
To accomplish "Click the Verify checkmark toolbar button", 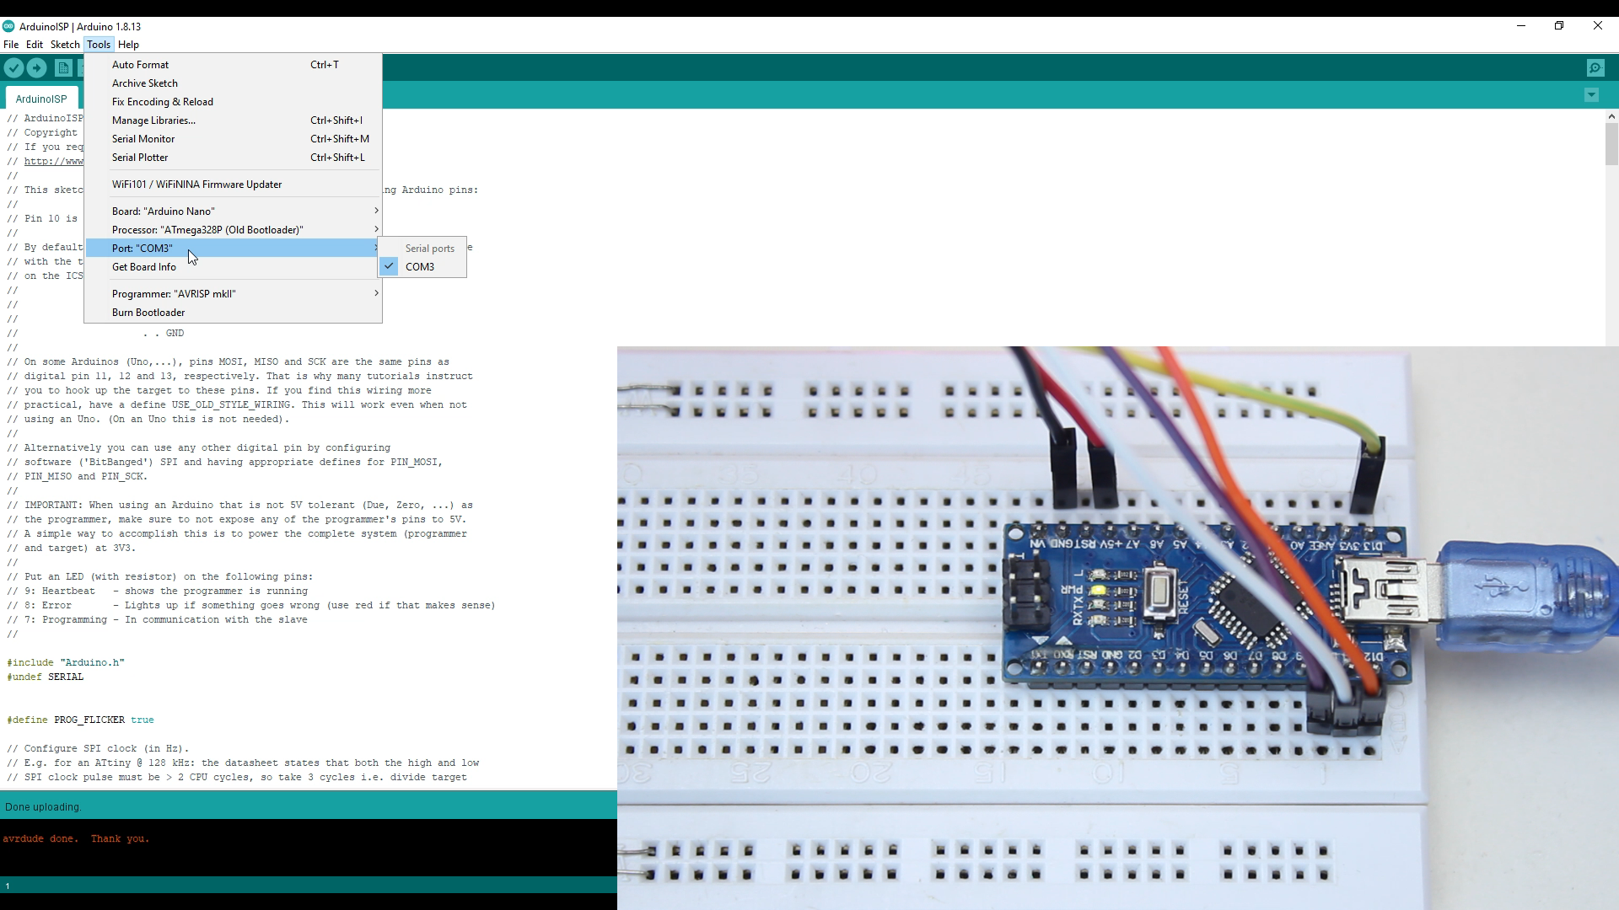I will (x=13, y=68).
